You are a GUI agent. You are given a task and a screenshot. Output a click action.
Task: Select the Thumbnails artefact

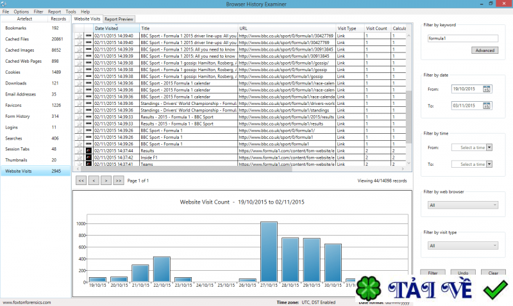coord(35,160)
